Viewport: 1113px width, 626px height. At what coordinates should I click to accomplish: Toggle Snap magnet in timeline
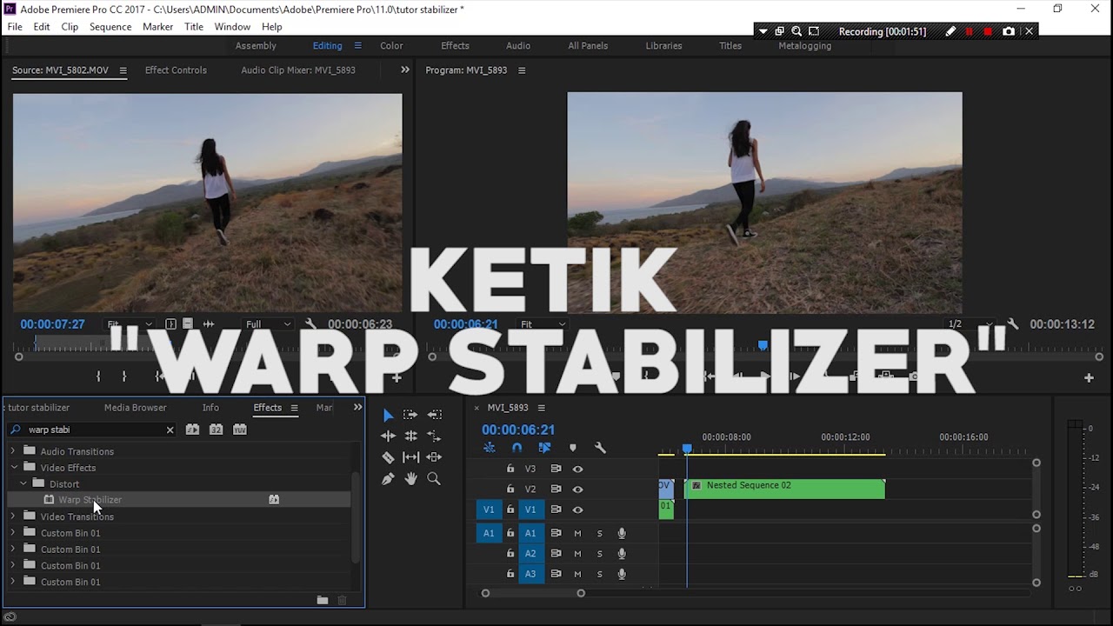(x=517, y=448)
